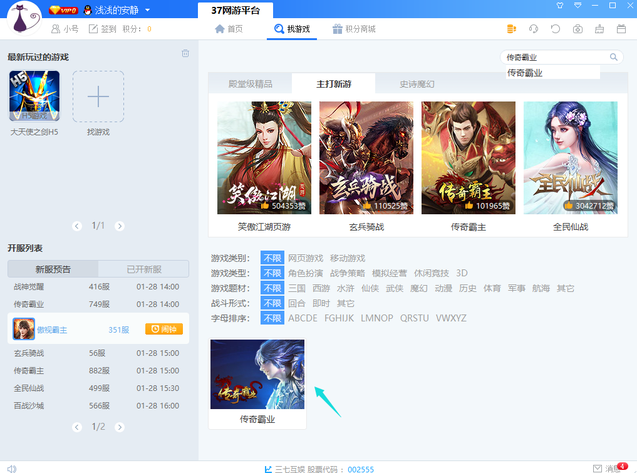Viewport: 637px width, 473px height.
Task: Delete recent games with trash icon
Action: pyautogui.click(x=185, y=53)
